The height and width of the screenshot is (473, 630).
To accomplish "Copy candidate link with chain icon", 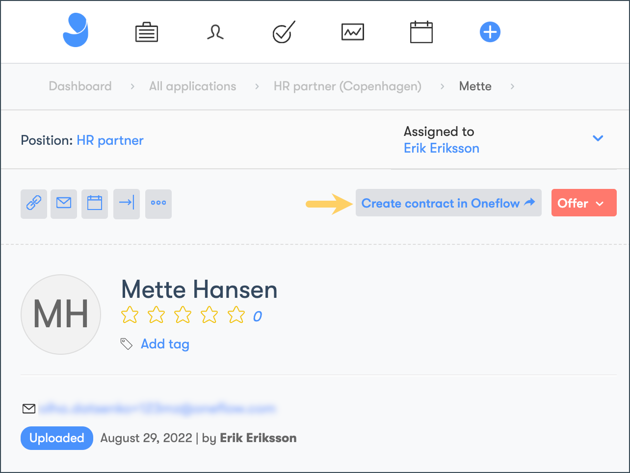I will 34,204.
